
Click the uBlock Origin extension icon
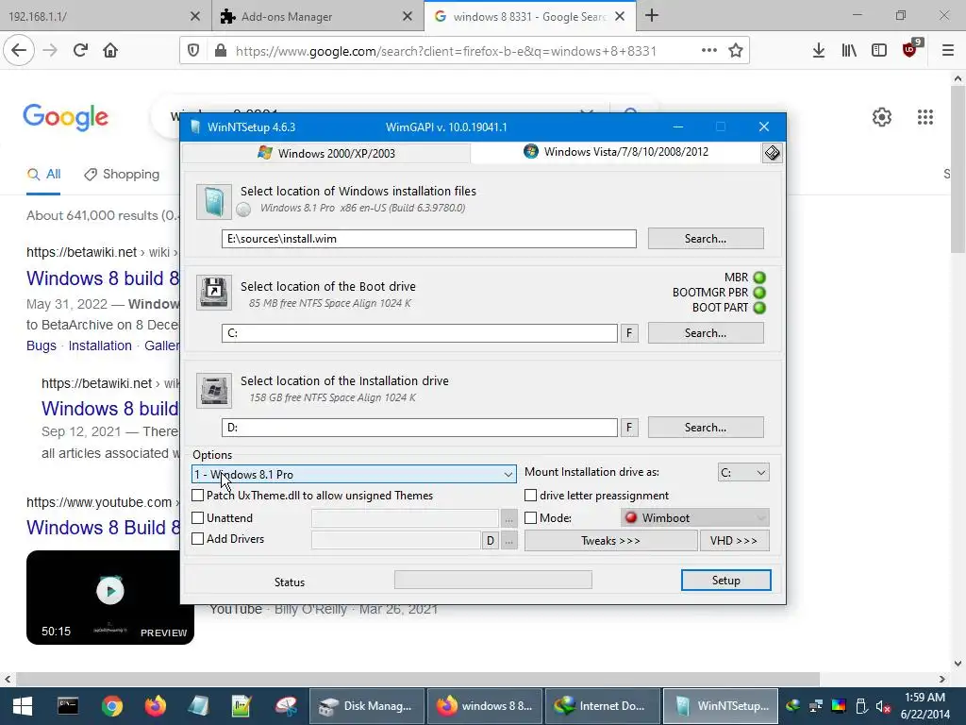pos(910,49)
